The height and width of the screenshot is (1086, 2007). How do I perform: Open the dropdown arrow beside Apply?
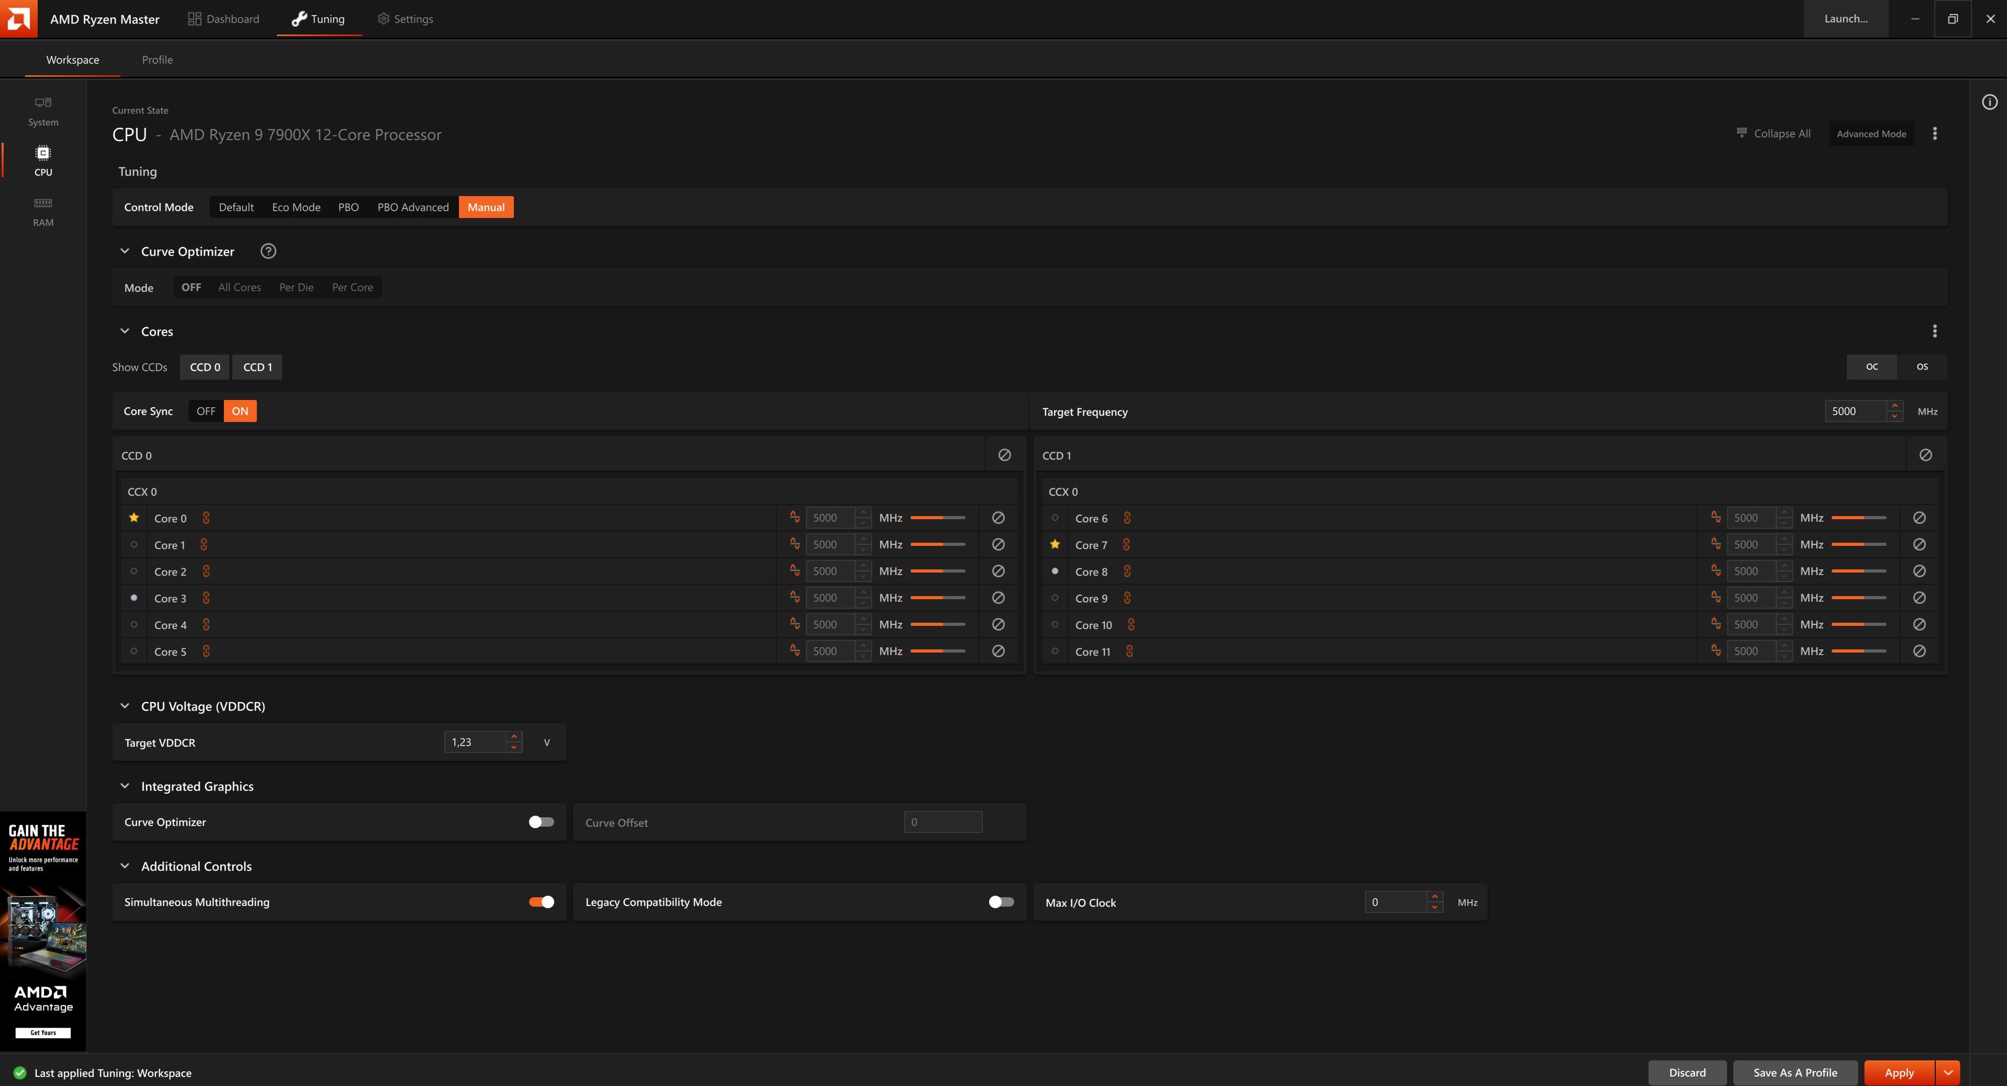(x=1948, y=1072)
